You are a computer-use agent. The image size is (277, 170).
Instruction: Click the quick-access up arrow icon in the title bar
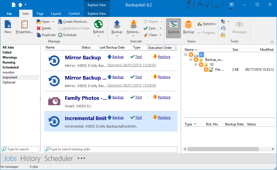coord(20,5)
